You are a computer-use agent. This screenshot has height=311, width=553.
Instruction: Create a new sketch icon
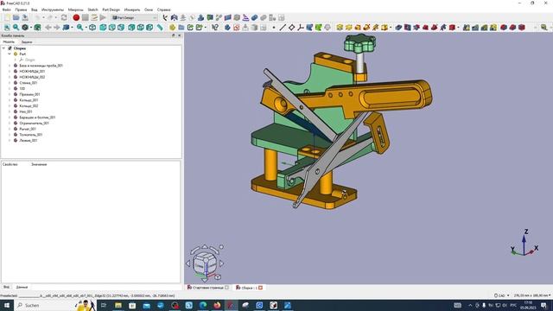tap(236, 28)
